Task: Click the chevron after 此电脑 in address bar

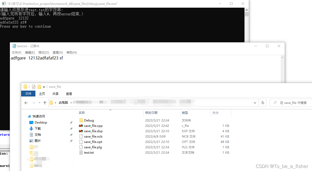Action: point(71,103)
